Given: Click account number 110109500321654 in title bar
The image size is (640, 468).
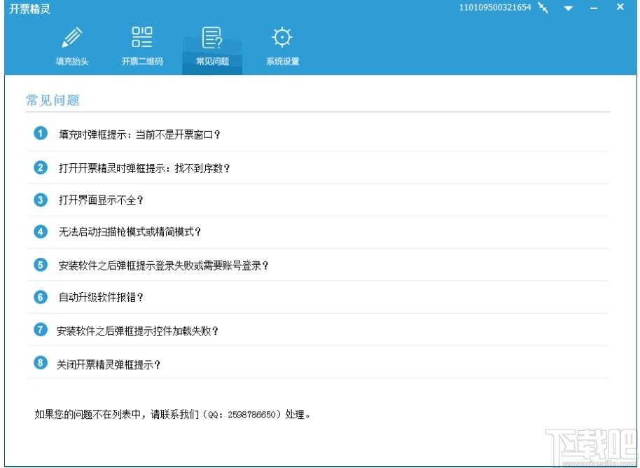Looking at the screenshot, I should coord(494,7).
